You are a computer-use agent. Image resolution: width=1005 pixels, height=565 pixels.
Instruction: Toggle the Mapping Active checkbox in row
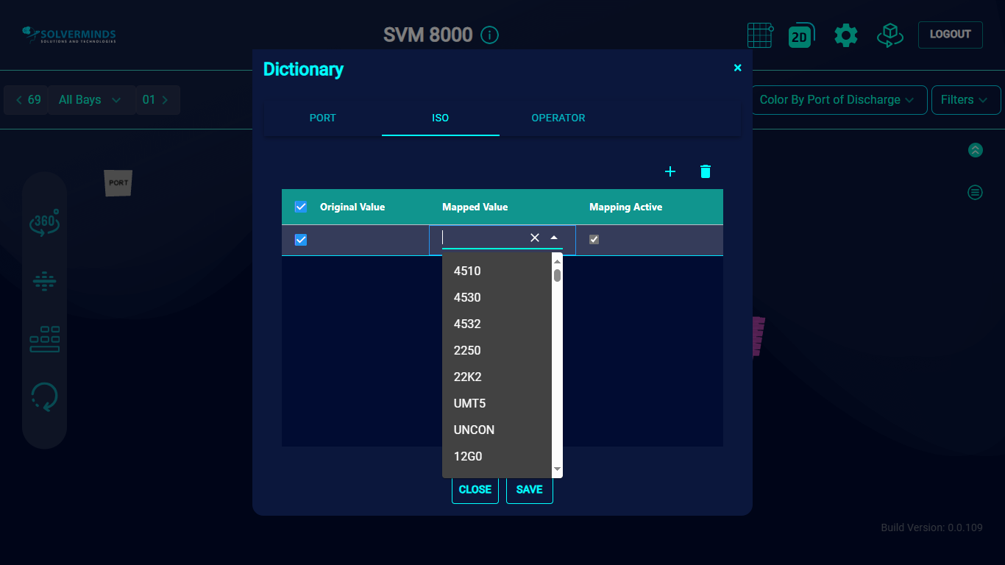click(x=594, y=239)
